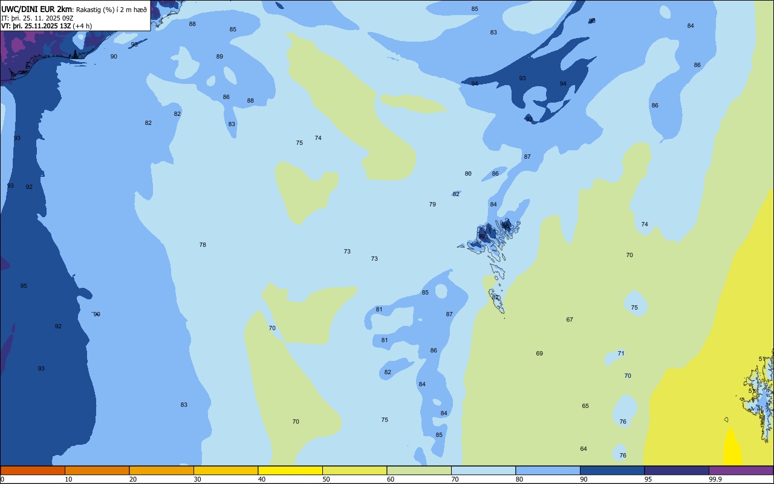Select the bright yellow 40–50 legend band

click(x=290, y=470)
